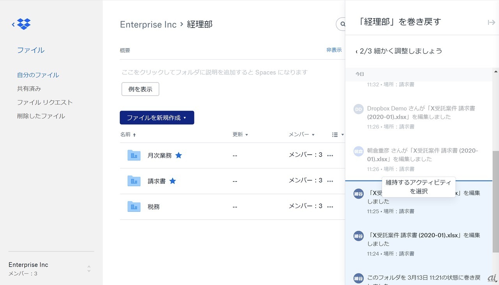Image resolution: width=499 pixels, height=285 pixels.
Task: Click 月次業務 folder name
Action: (x=159, y=155)
